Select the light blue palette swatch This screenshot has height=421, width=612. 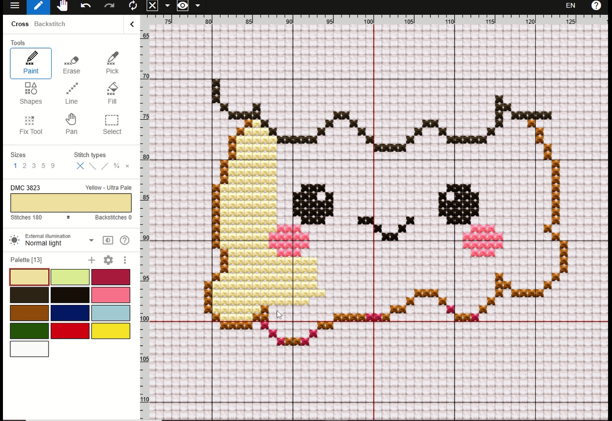pos(111,313)
